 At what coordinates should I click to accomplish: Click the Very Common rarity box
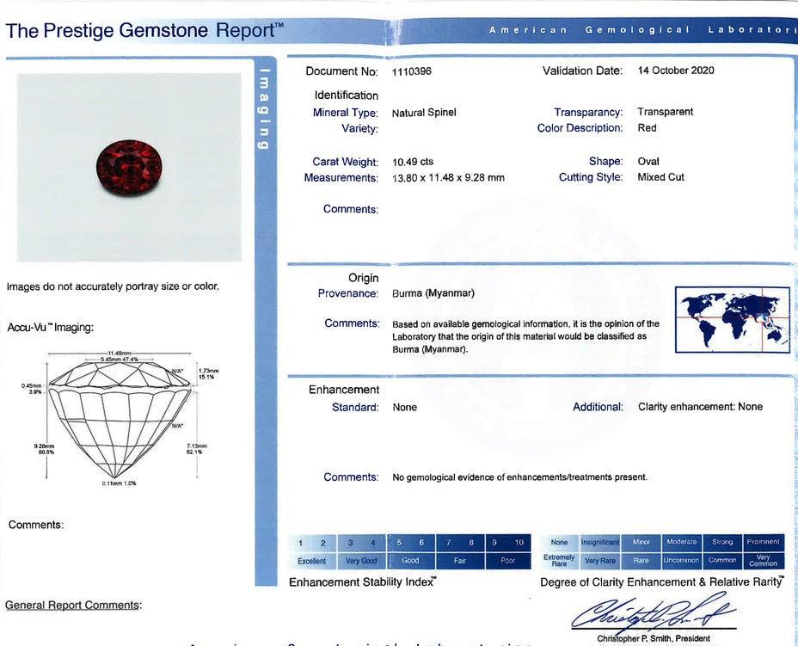[x=764, y=561]
